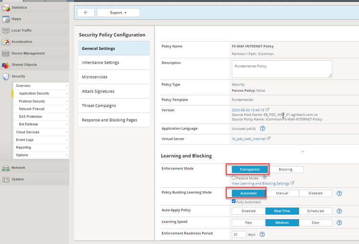359x244 pixels.
Task: Click the iApps icon in sidebar
Action: [6, 19]
